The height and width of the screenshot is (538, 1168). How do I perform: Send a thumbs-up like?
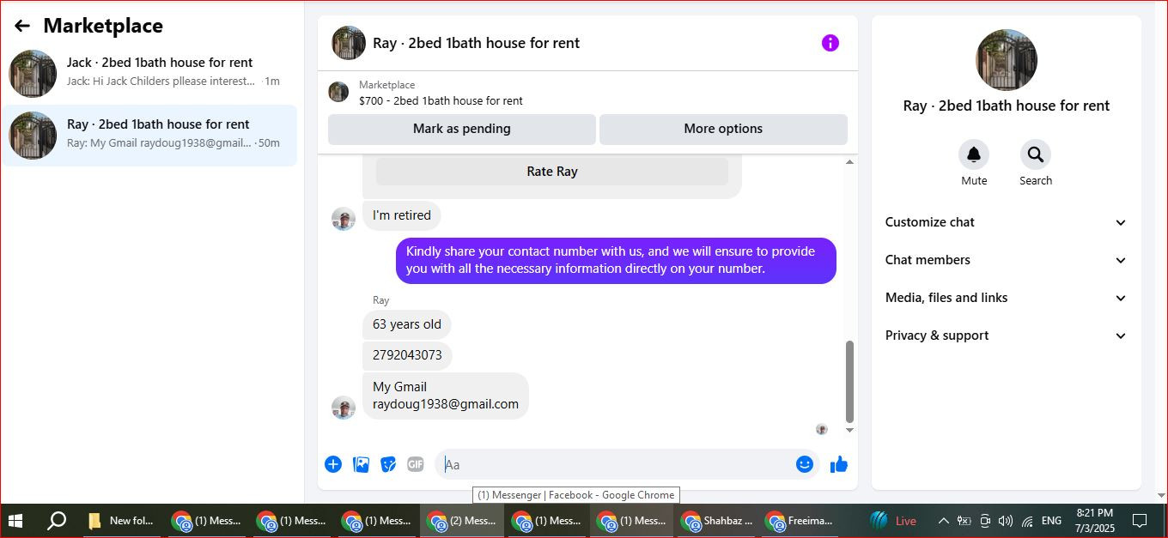pos(839,464)
